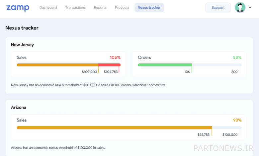Image resolution: width=259 pixels, height=156 pixels.
Task: Switch to the Reports tab
Action: [100, 7]
